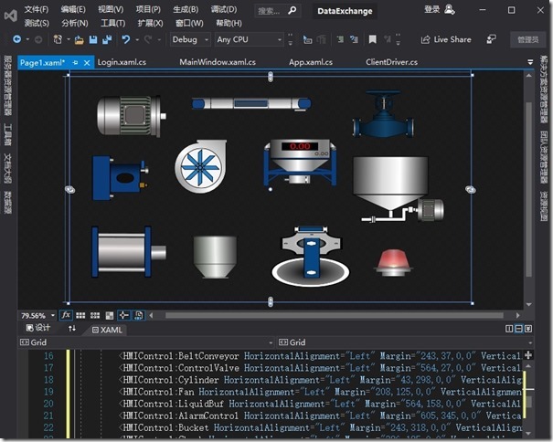Click the designer horizontal scrollbar thumb
Image resolution: width=553 pixels, height=442 pixels.
[335, 315]
